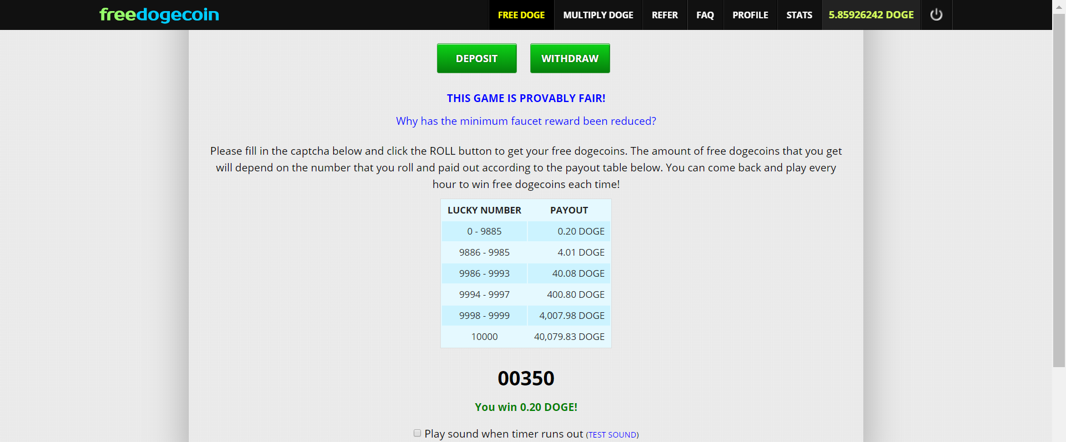
Task: View the STATS page
Action: [x=799, y=15]
